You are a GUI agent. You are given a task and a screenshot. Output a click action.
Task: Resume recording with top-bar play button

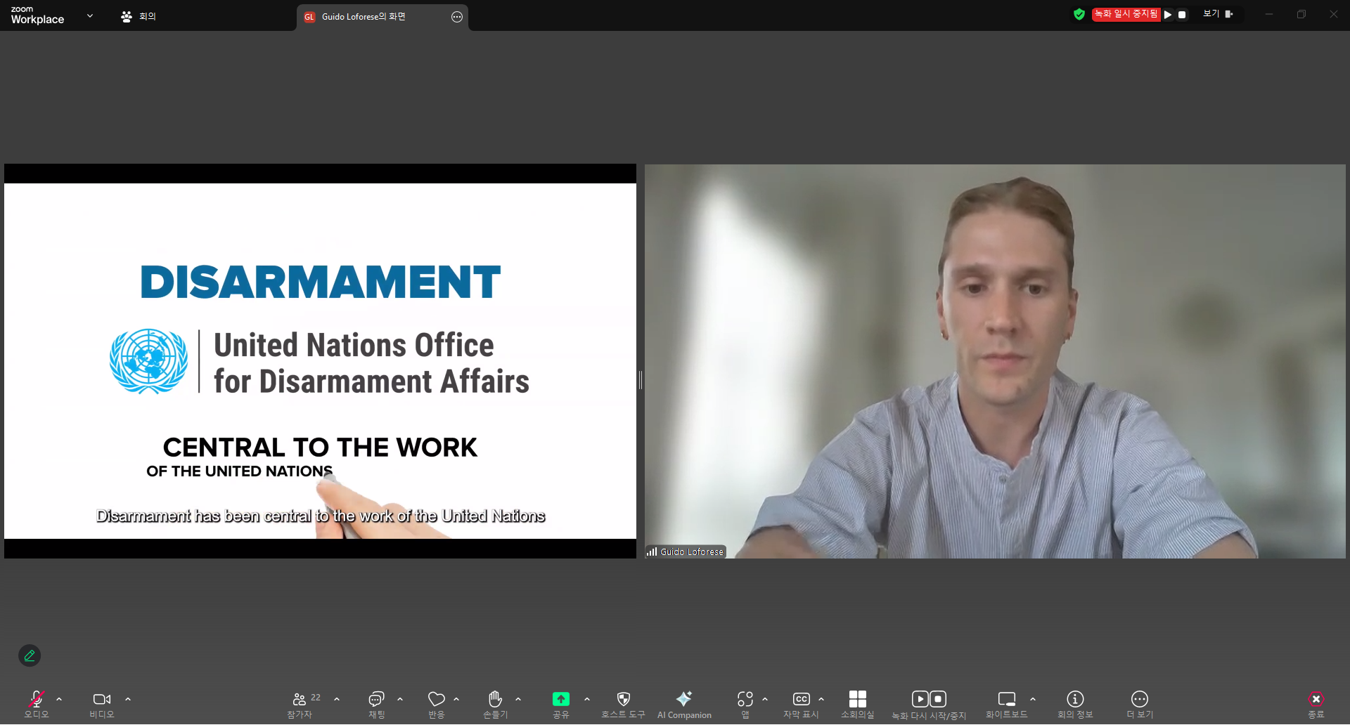pyautogui.click(x=1168, y=14)
